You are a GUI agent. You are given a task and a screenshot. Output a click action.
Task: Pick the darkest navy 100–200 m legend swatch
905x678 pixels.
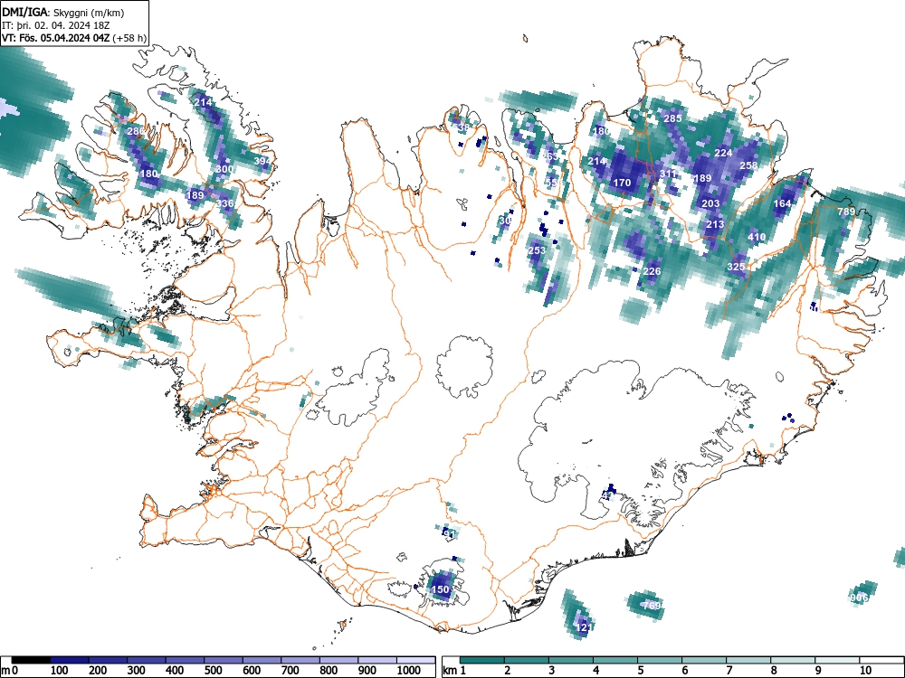(70, 660)
